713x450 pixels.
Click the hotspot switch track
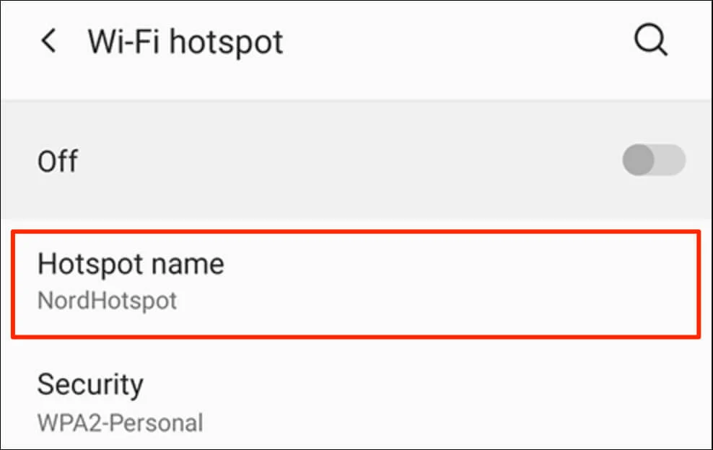click(671, 160)
